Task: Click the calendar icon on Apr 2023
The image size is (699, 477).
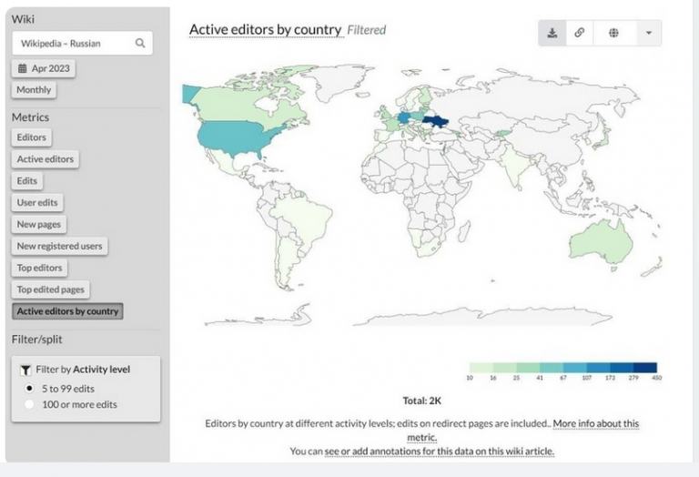Action: 23,68
